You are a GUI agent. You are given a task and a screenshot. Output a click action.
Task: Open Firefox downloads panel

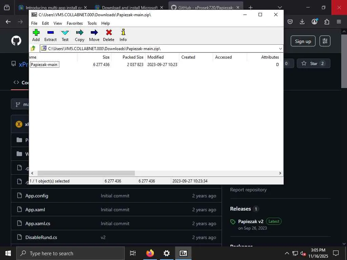coord(302,22)
